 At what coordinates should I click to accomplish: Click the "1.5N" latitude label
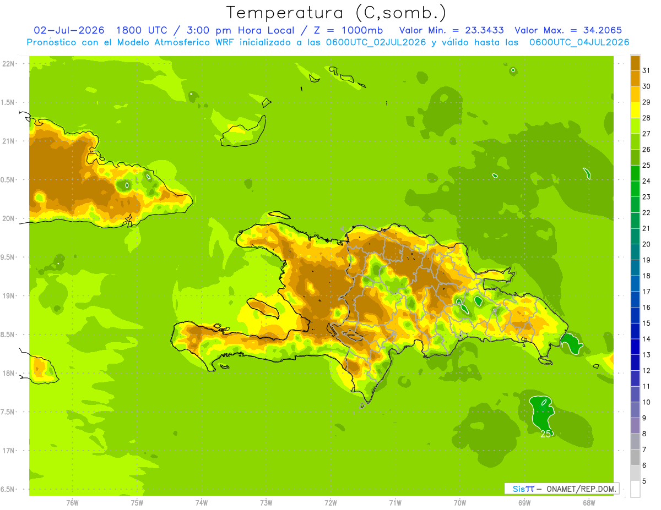(8, 102)
